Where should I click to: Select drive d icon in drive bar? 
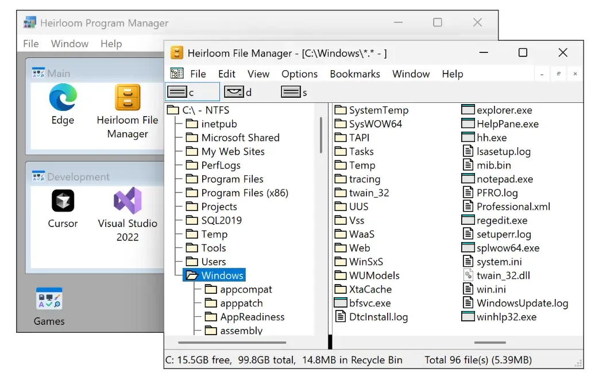coord(234,92)
